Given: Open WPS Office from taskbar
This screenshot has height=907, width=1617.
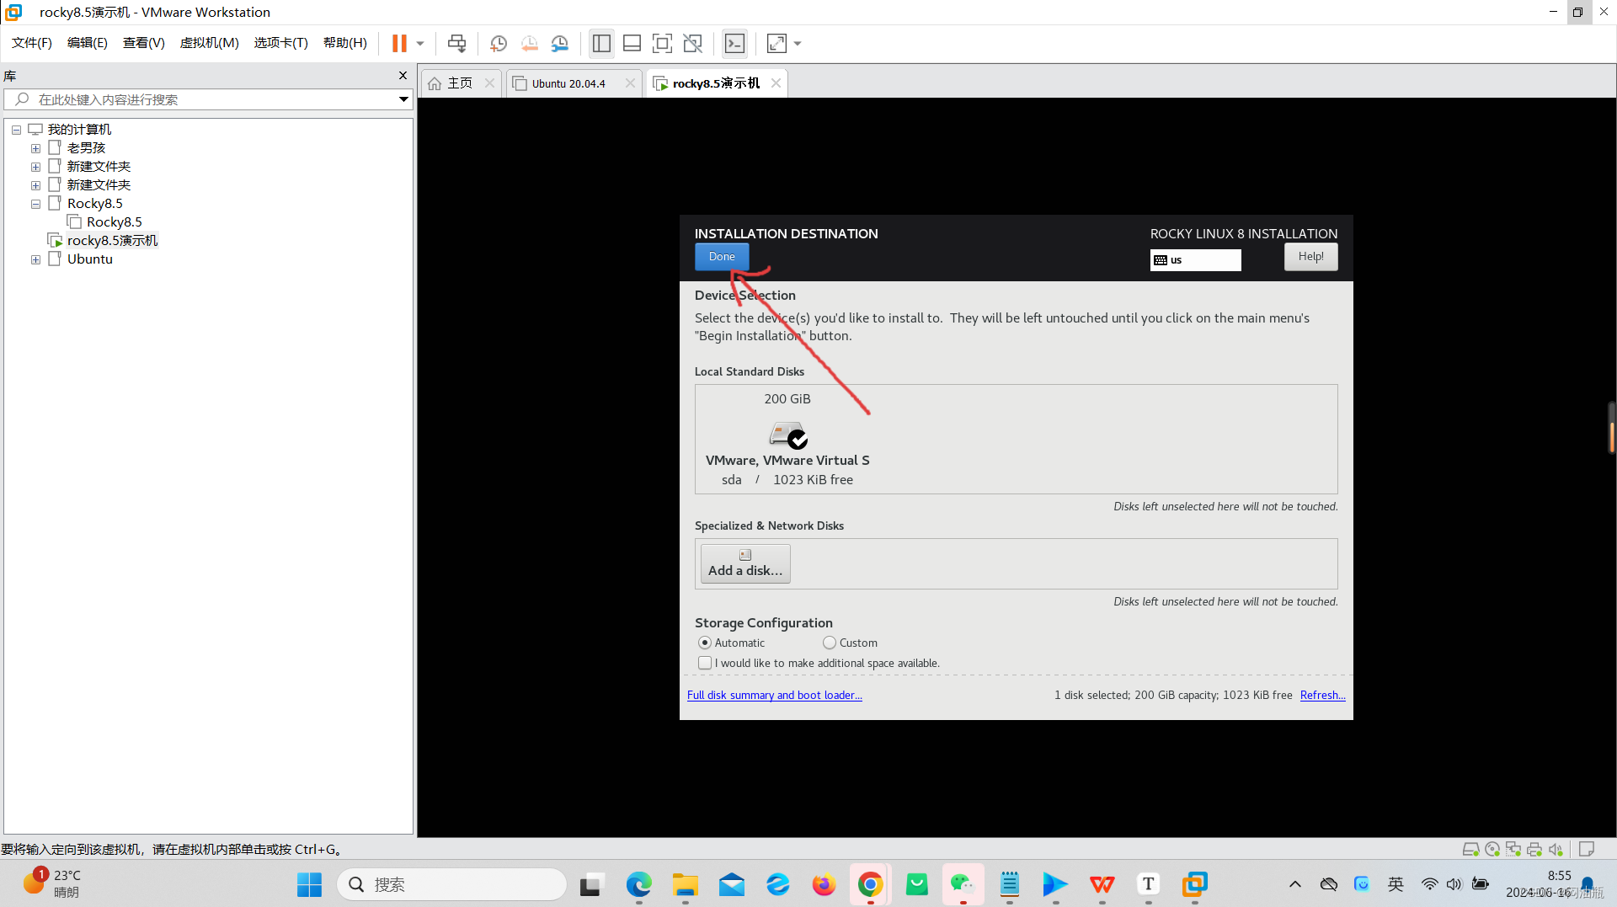Looking at the screenshot, I should click(x=1102, y=884).
